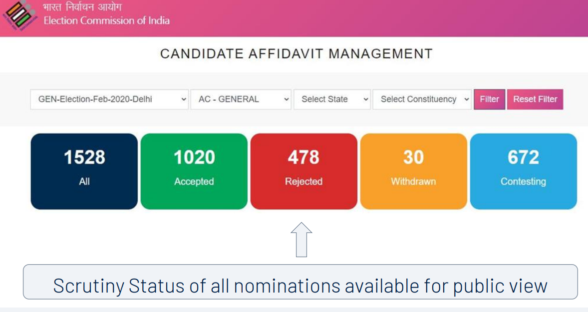Click the Hindi title text in header
588x312 pixels.
[x=82, y=7]
